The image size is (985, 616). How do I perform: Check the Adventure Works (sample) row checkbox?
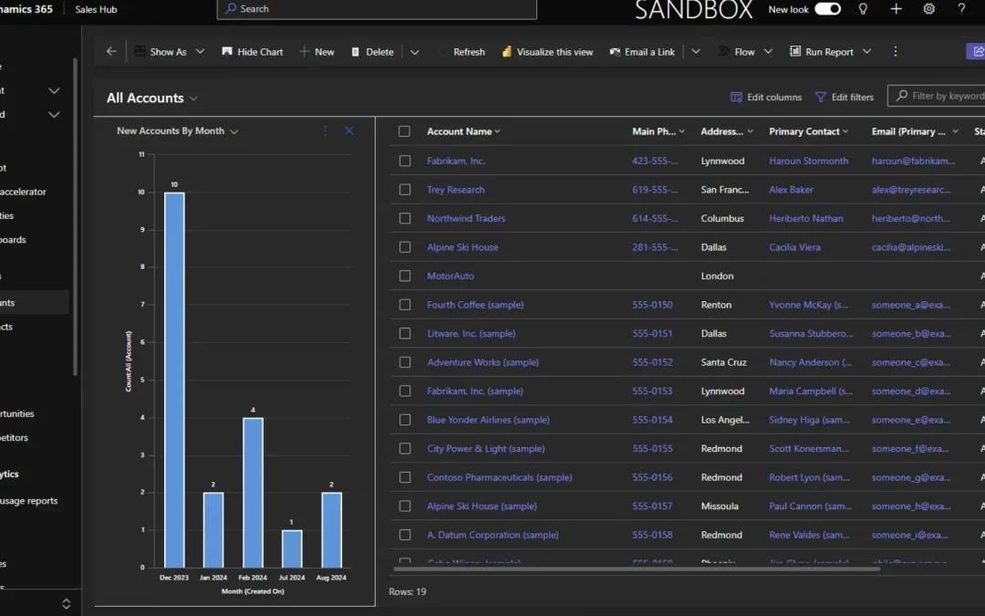click(405, 362)
